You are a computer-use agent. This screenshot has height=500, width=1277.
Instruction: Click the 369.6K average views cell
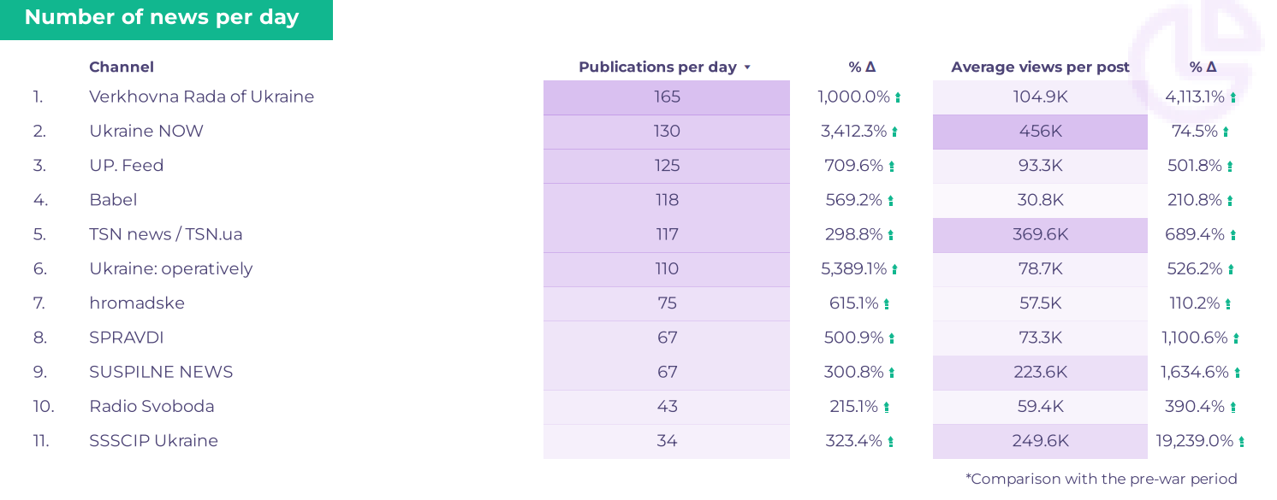point(1040,235)
